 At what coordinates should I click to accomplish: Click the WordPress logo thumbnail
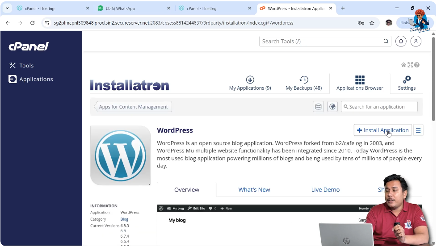[120, 155]
